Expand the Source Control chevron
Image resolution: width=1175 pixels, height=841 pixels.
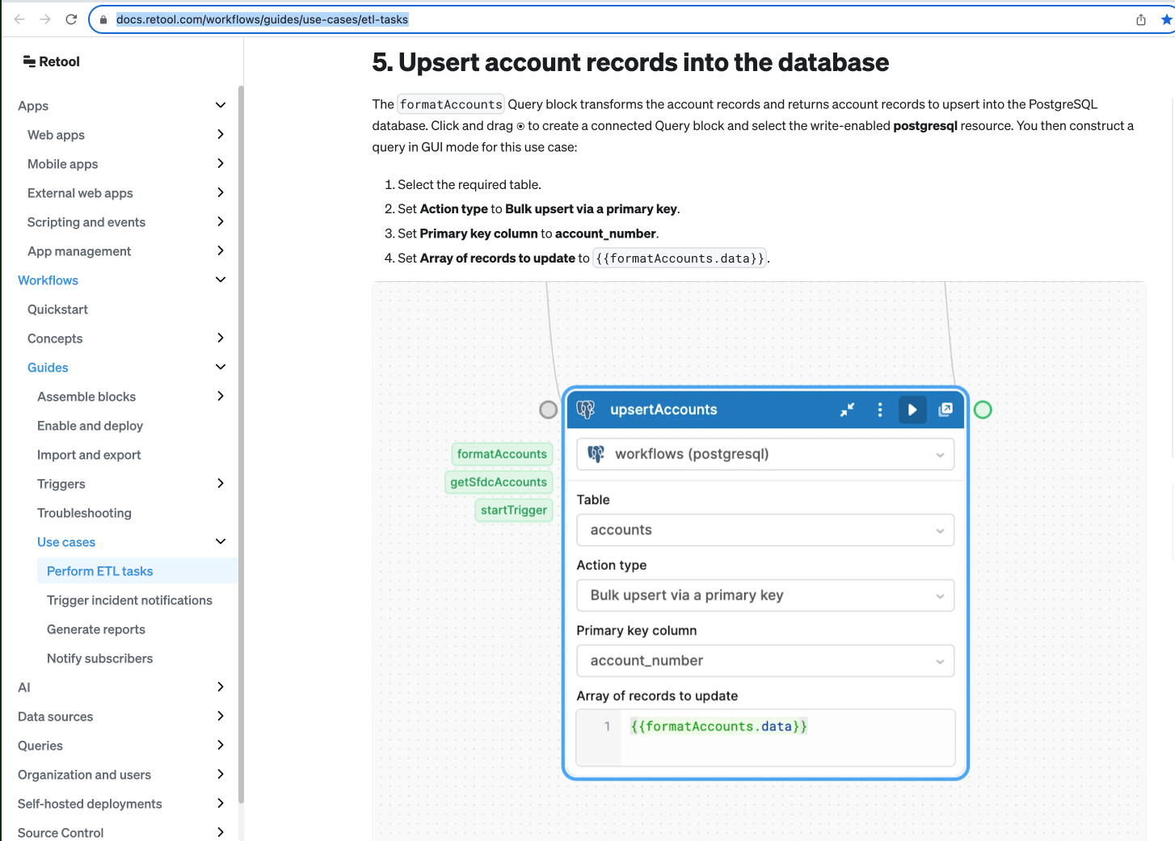[221, 832]
